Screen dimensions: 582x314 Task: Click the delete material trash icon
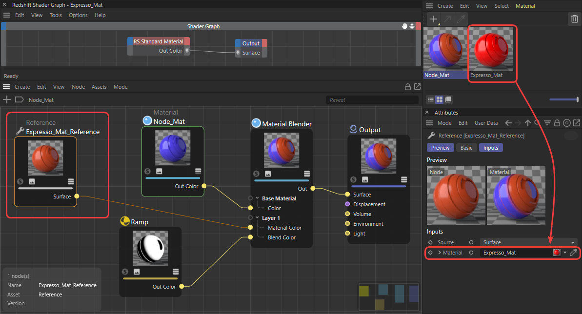(x=574, y=19)
